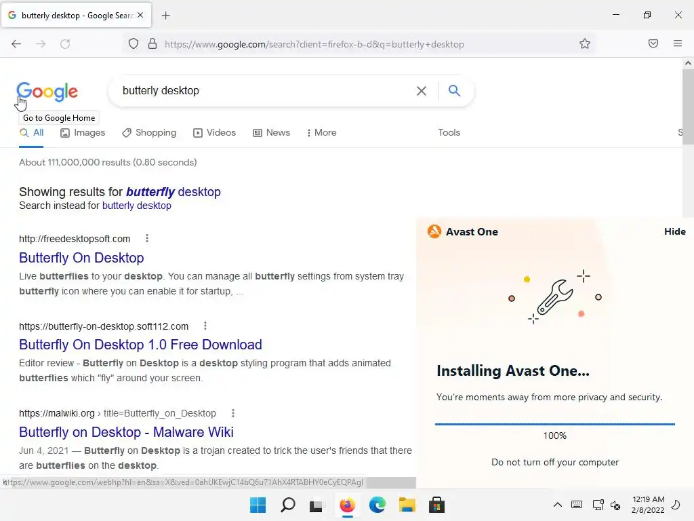Image resolution: width=694 pixels, height=521 pixels.
Task: Bookmark this page with the star icon
Action: click(x=585, y=43)
